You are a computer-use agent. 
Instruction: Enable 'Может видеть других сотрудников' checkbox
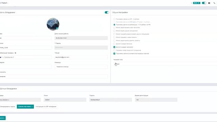[x=114, y=31]
